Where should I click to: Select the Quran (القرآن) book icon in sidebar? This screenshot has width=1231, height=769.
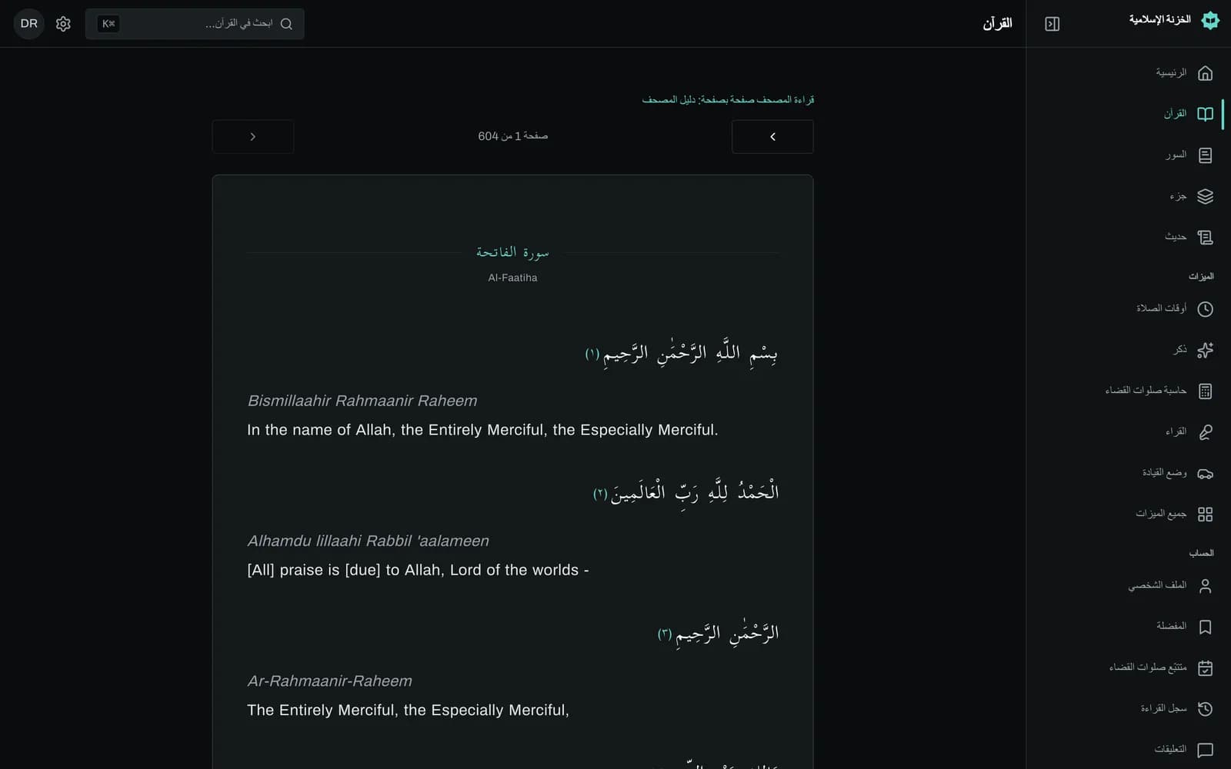coord(1205,114)
